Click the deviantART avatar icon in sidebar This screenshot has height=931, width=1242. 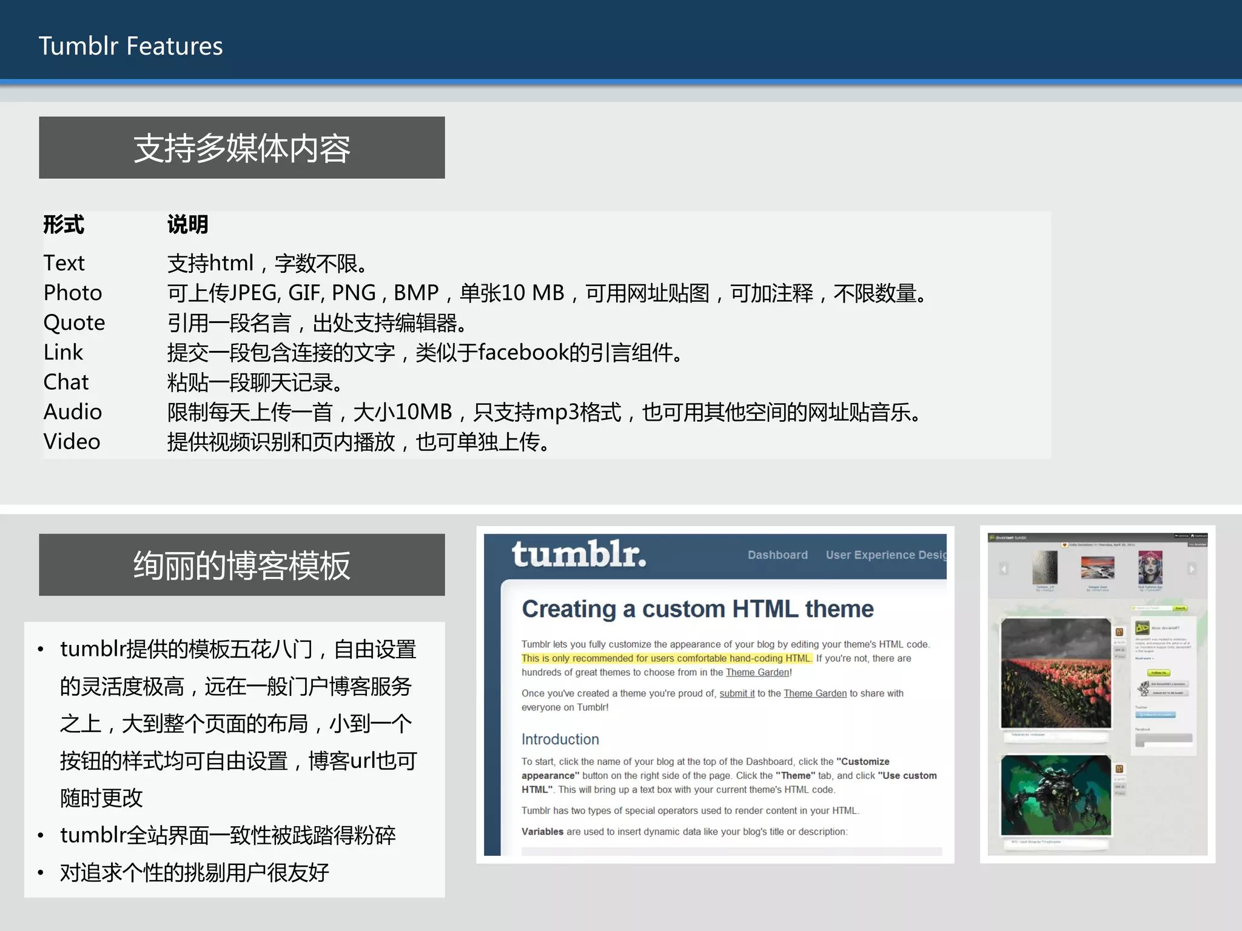(1142, 628)
